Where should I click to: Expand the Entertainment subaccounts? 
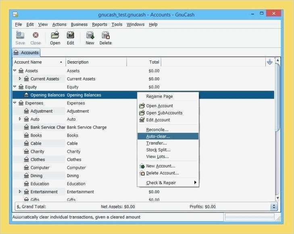click(x=20, y=191)
